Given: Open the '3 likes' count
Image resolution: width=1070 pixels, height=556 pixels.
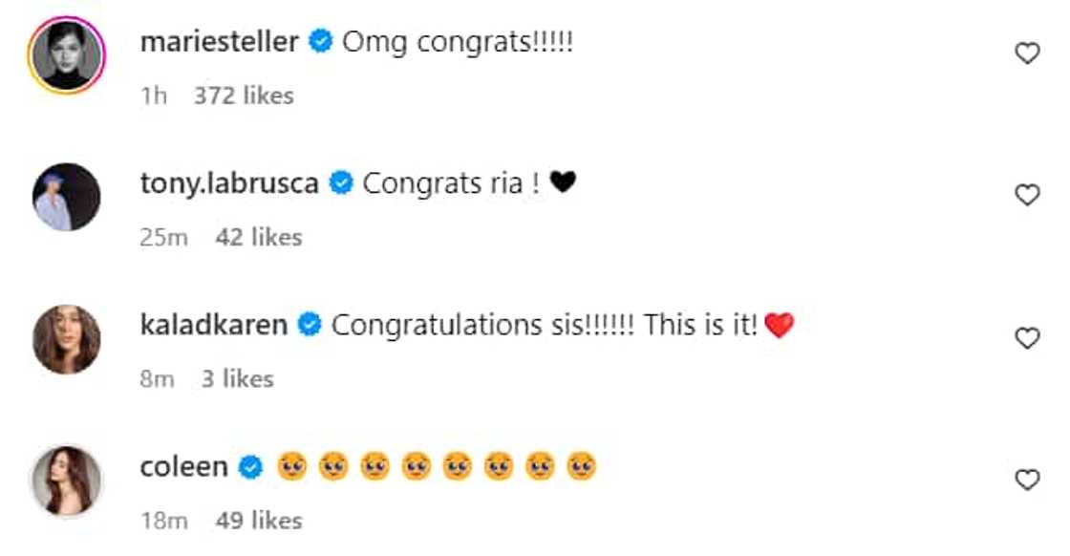Looking at the screenshot, I should [x=237, y=379].
